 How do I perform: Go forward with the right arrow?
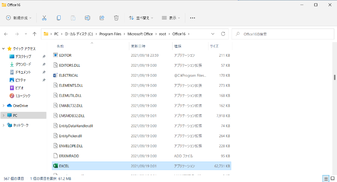(17, 34)
